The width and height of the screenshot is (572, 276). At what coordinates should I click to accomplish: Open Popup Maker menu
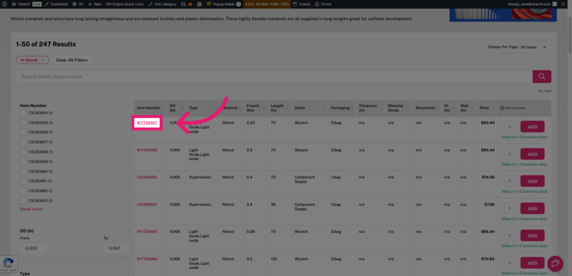point(223,4)
